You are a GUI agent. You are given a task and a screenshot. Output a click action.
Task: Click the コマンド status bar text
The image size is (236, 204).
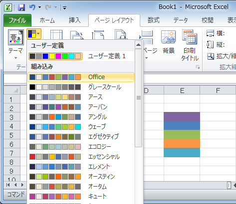16,194
